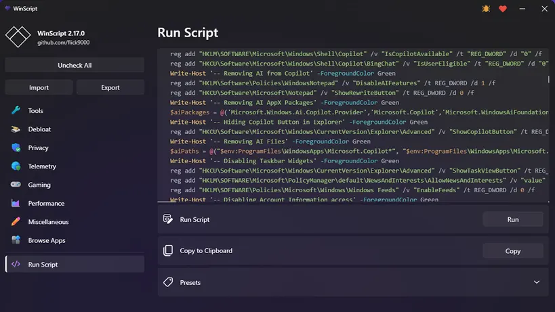Click the 'ShowRewriteButton' reg add line
Screen dimensions: 555x312
tap(322, 93)
